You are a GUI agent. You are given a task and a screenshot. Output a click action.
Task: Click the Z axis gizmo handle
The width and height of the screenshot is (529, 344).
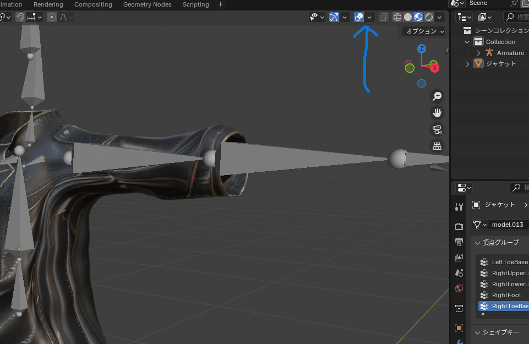coord(421,48)
